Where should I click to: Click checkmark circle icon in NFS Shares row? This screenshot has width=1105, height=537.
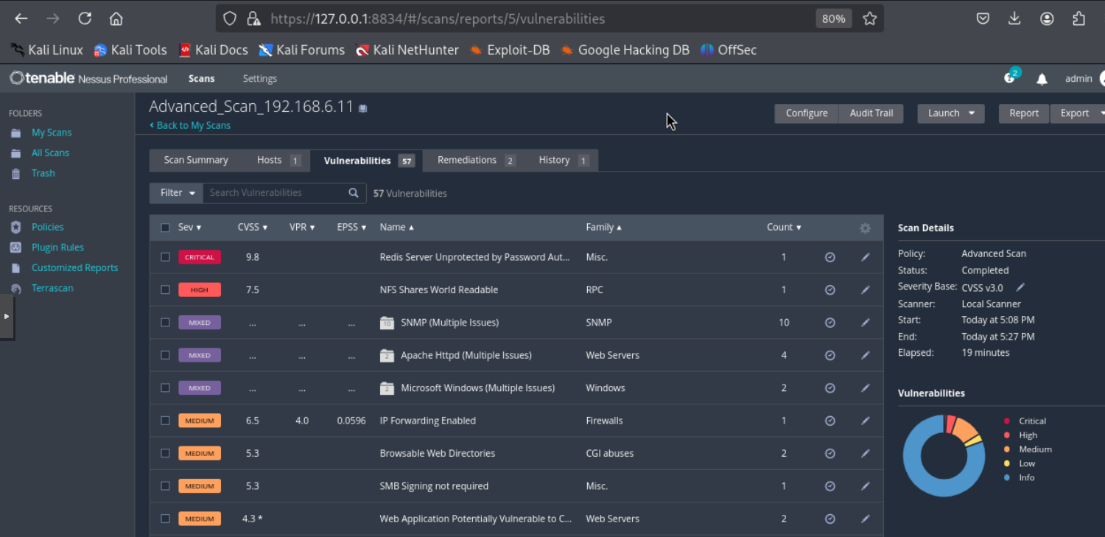click(829, 290)
